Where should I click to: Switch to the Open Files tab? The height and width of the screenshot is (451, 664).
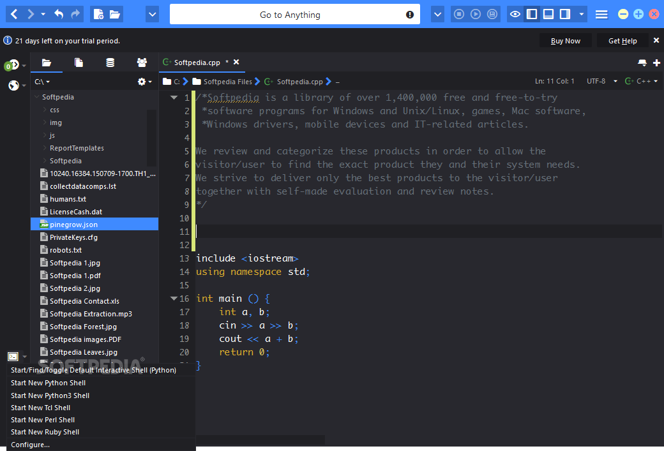click(x=79, y=63)
